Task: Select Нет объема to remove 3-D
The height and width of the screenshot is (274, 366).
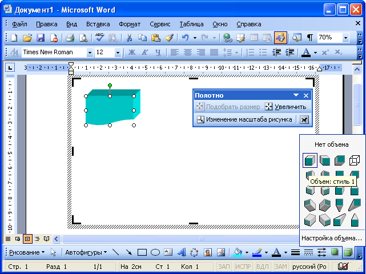Action: tap(331, 144)
